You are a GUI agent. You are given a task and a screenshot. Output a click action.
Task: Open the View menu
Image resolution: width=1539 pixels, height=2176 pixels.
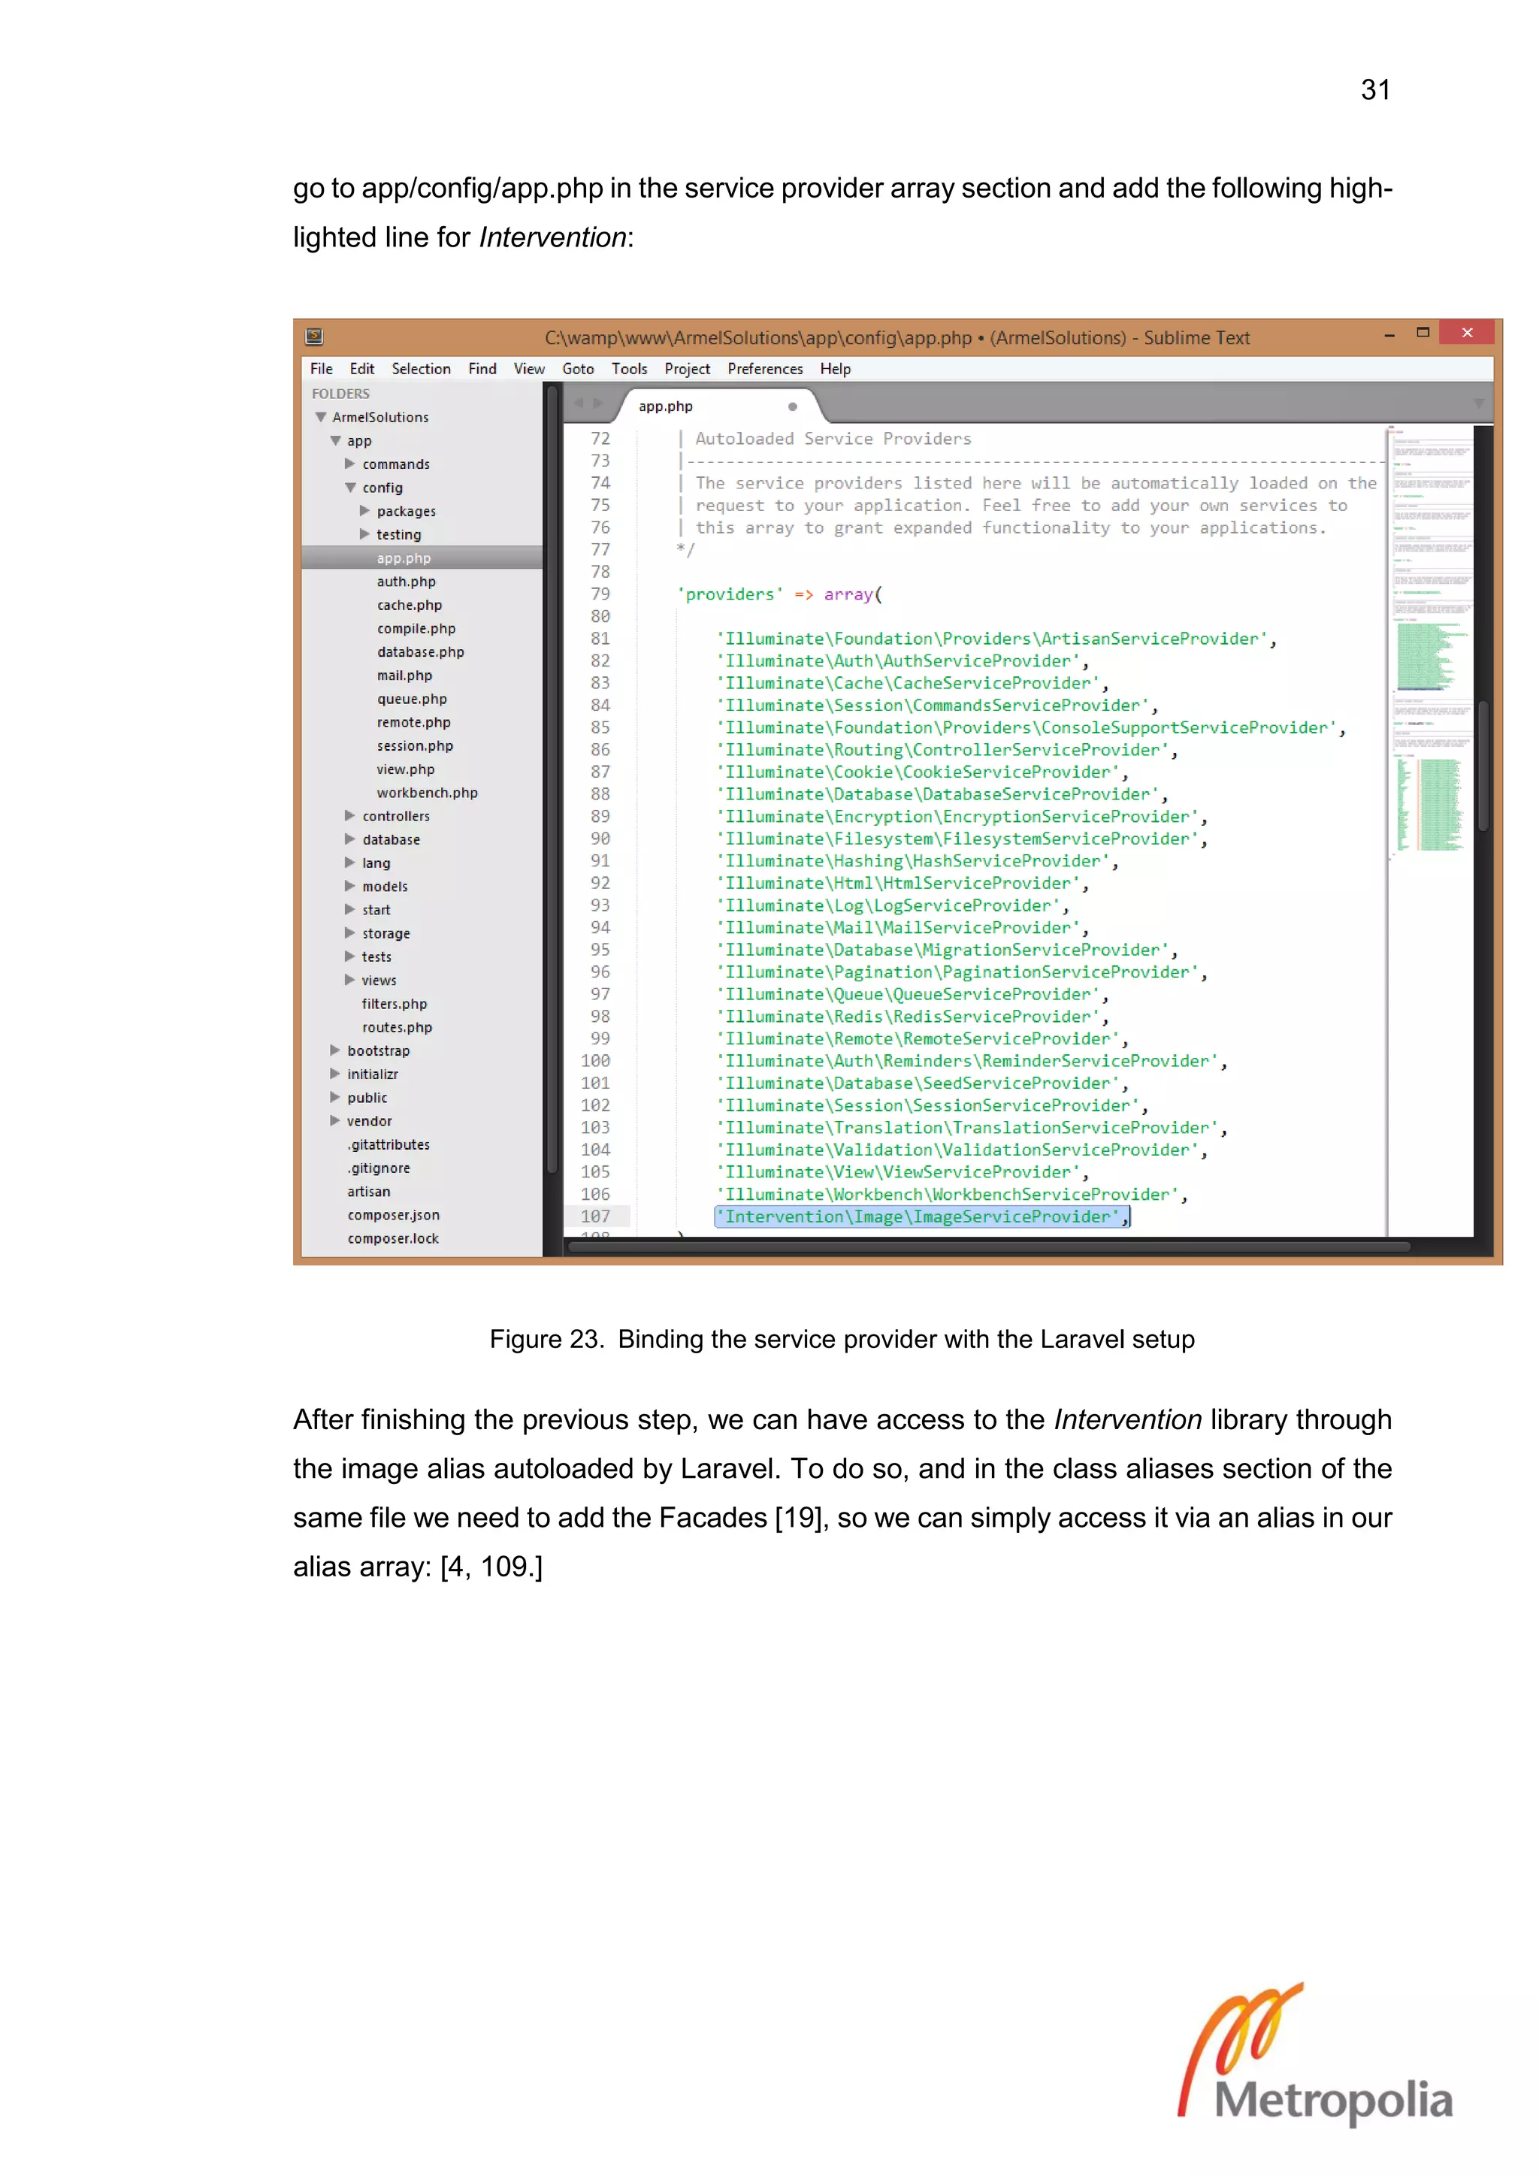click(529, 369)
